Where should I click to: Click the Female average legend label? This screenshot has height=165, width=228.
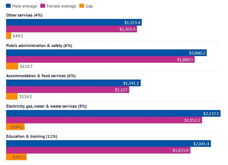pyautogui.click(x=61, y=6)
